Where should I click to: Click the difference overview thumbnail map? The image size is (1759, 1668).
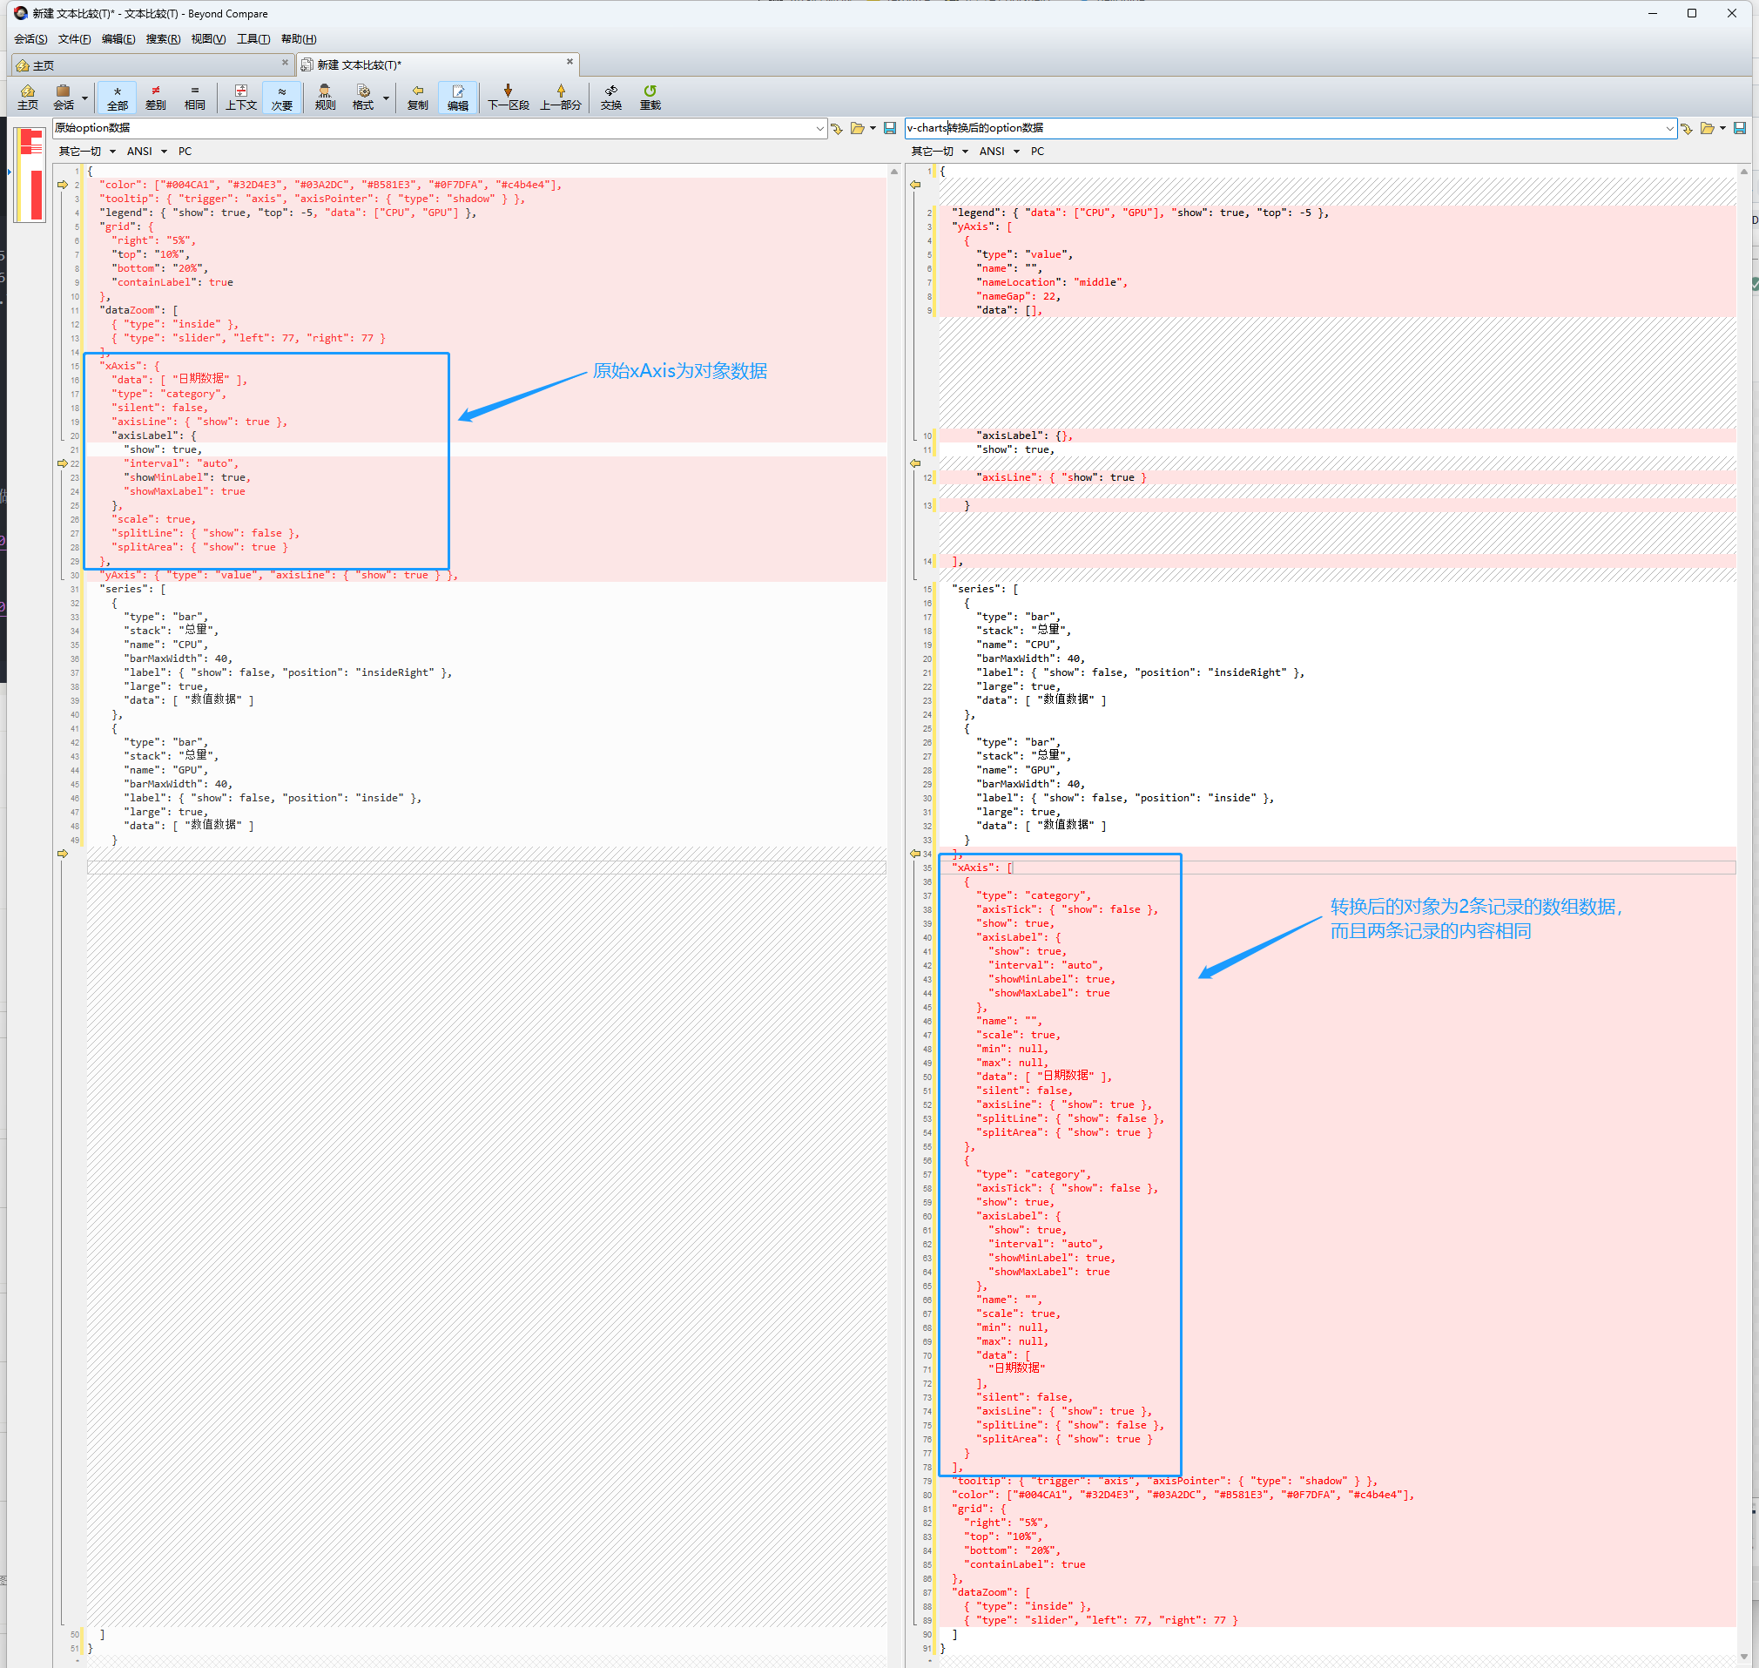(30, 174)
